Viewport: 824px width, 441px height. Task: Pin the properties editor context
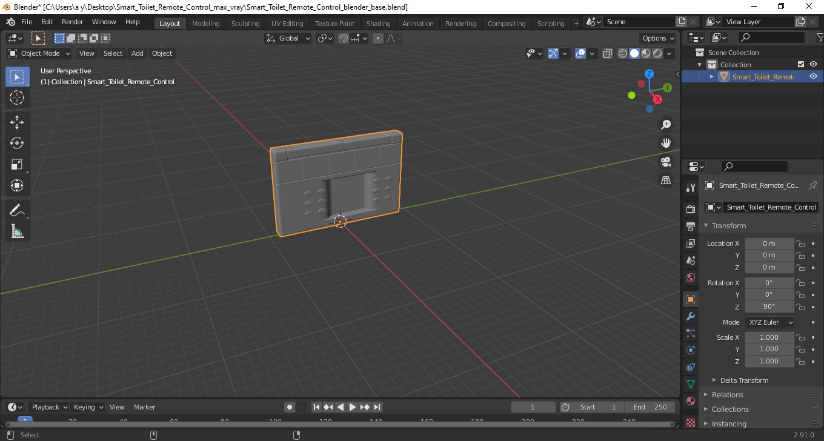point(813,185)
